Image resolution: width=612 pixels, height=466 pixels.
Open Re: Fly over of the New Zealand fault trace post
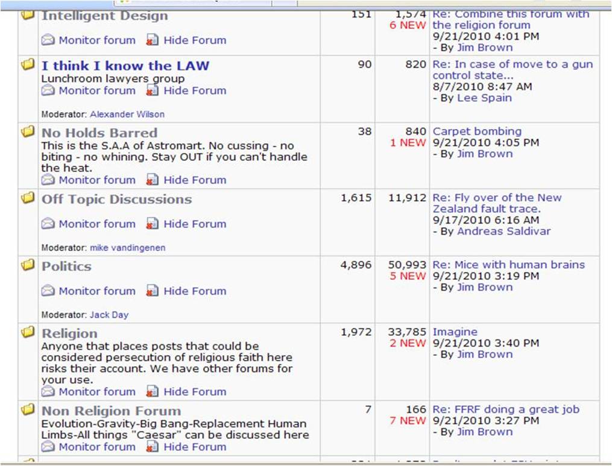point(497,203)
